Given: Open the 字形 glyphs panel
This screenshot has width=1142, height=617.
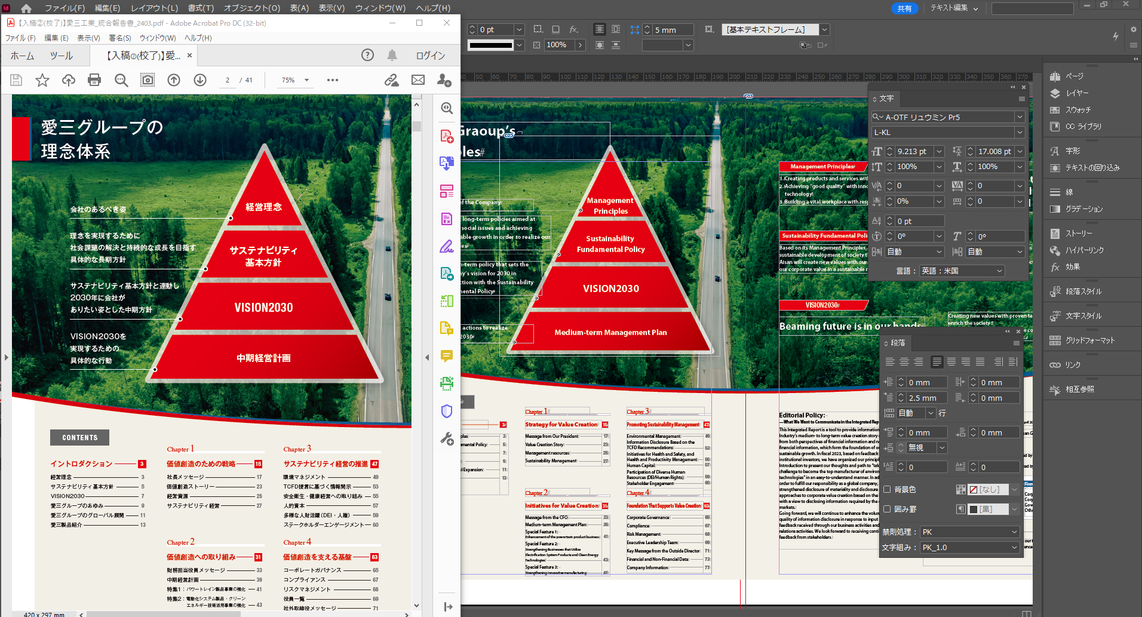Looking at the screenshot, I should [x=1066, y=151].
